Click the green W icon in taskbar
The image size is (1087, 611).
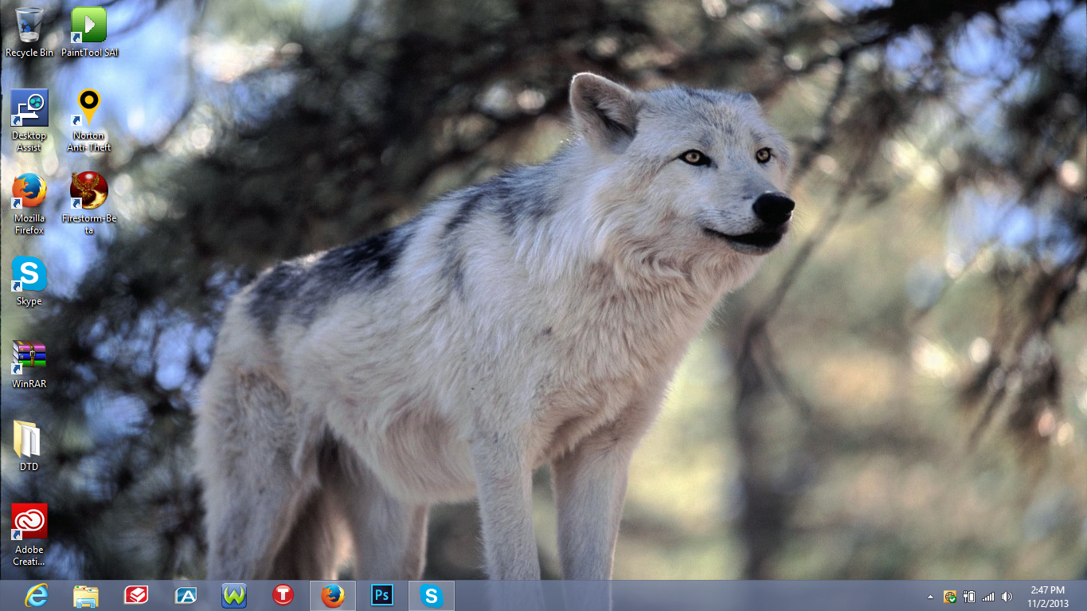coord(234,596)
